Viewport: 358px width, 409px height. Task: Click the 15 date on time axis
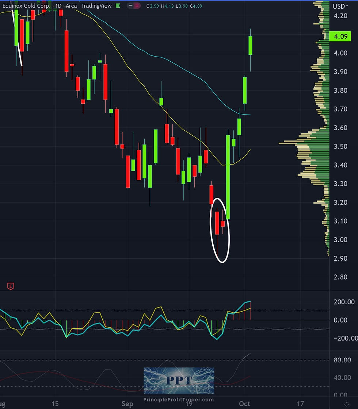point(55,404)
